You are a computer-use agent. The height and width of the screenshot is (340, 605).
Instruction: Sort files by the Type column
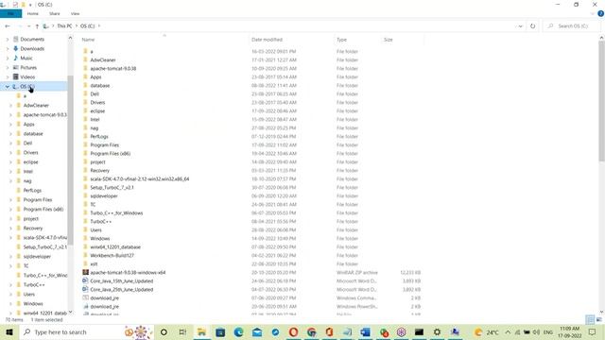341,40
